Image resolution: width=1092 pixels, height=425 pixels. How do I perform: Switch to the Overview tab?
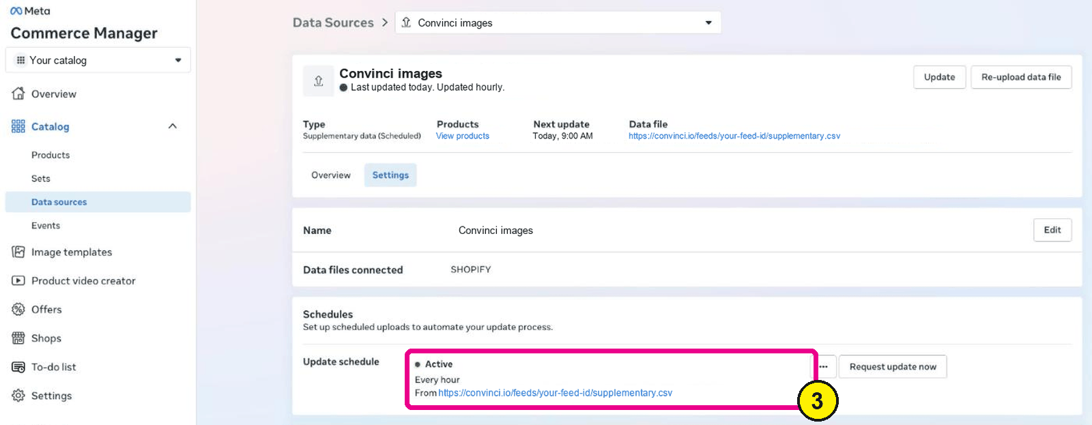coord(331,175)
